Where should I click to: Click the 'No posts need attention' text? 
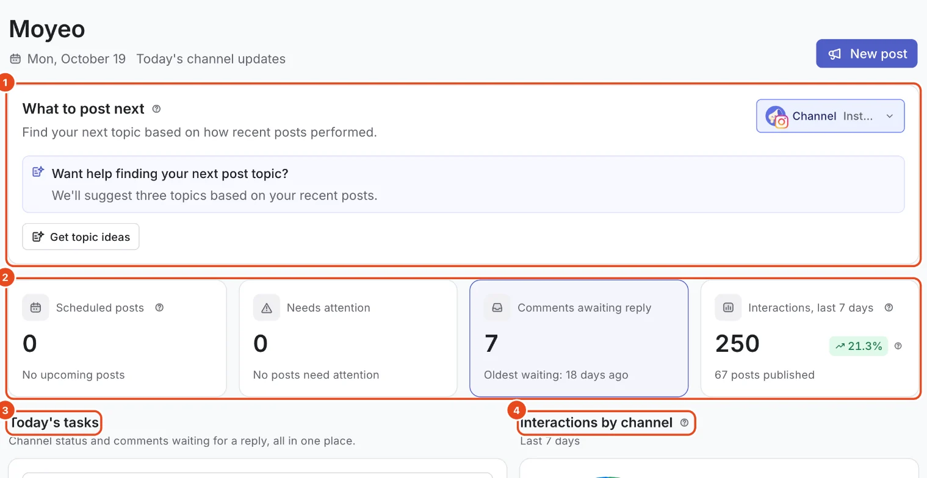pyautogui.click(x=316, y=375)
